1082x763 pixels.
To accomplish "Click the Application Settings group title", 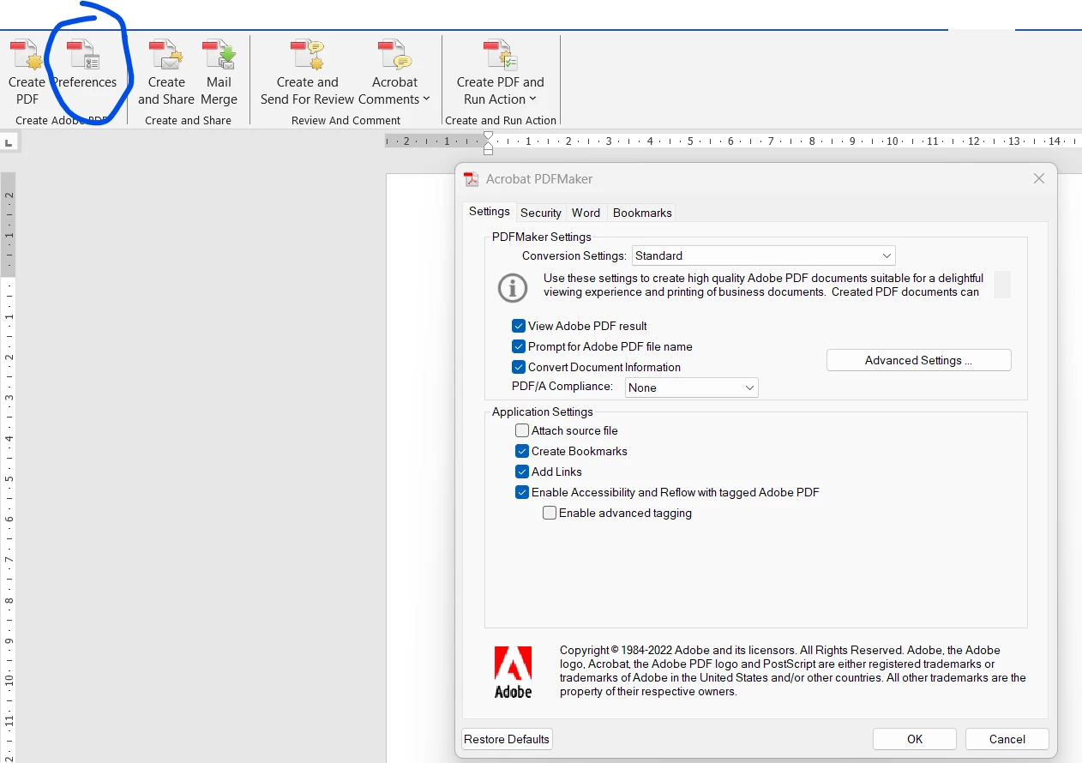I will 542,412.
